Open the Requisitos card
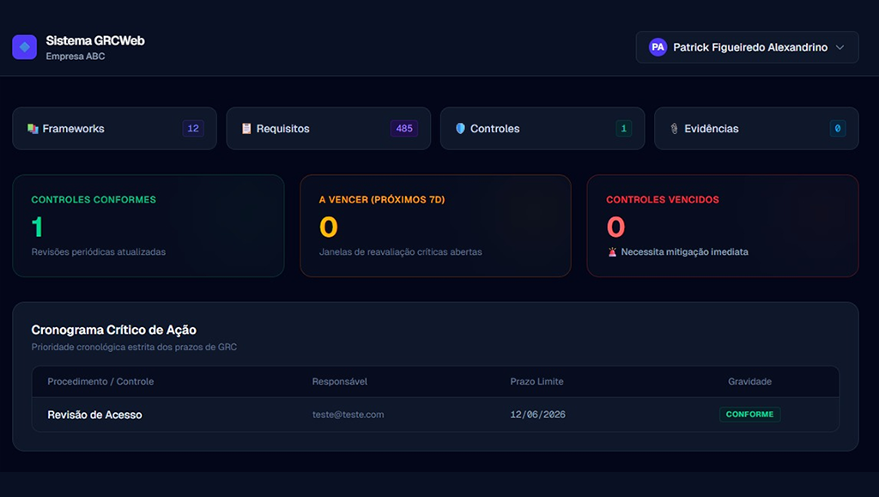The height and width of the screenshot is (497, 879). coord(329,128)
